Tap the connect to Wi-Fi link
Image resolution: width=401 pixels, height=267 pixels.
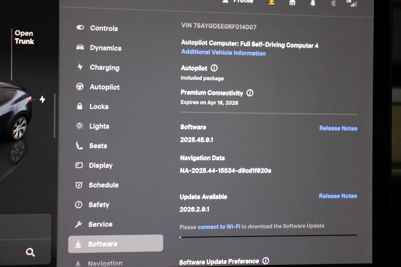pyautogui.click(x=219, y=227)
